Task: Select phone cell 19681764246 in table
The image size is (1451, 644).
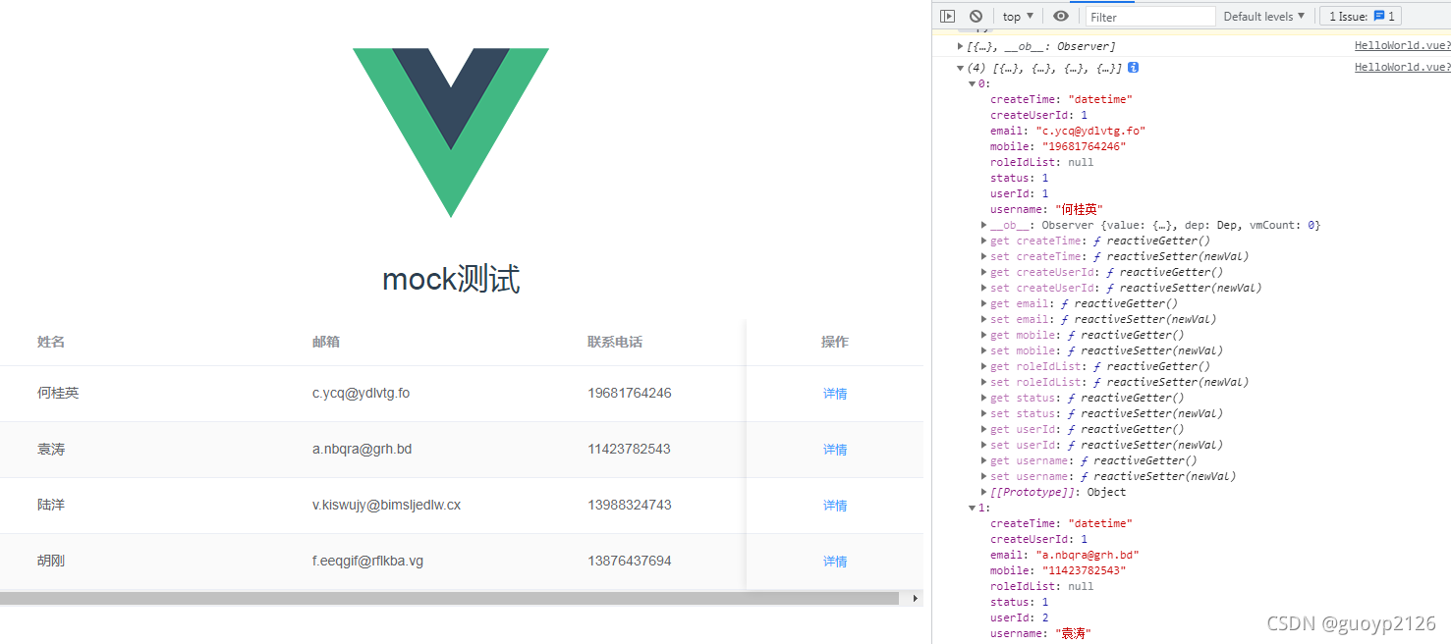Action: (630, 393)
